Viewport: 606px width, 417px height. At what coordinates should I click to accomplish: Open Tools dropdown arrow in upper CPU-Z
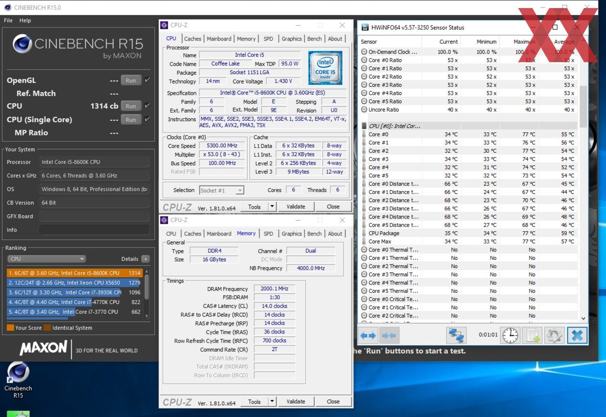[x=272, y=206]
